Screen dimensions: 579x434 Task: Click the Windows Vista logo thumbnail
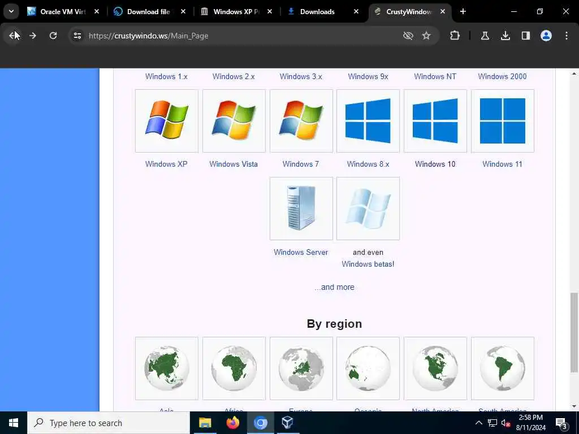coord(234,121)
